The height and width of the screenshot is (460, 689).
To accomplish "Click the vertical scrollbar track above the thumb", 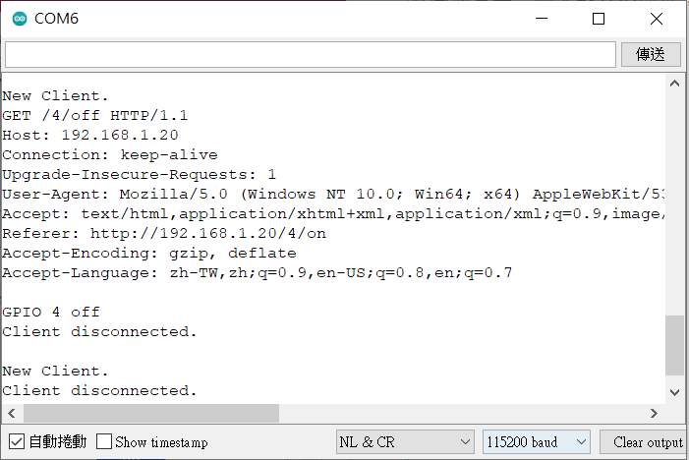I will [674, 197].
